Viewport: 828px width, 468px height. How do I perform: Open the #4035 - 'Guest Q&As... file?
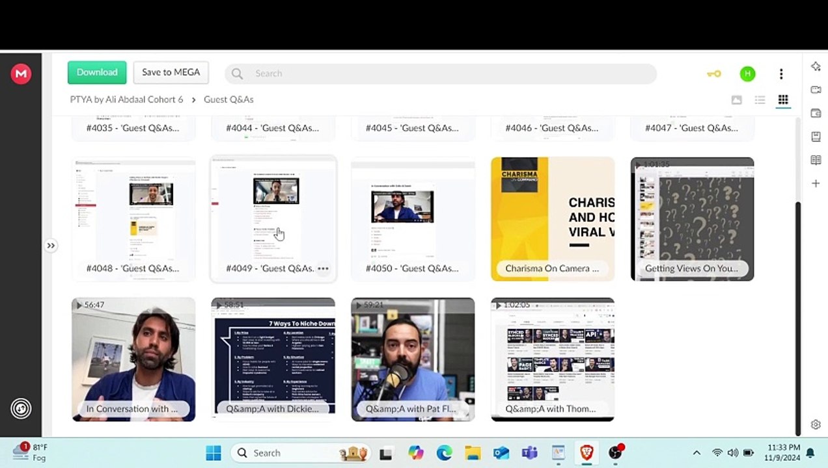pyautogui.click(x=133, y=128)
